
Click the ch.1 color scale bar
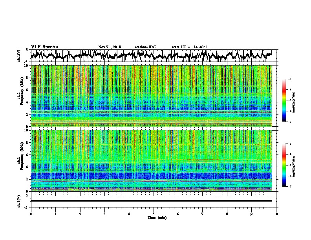click(x=284, y=100)
